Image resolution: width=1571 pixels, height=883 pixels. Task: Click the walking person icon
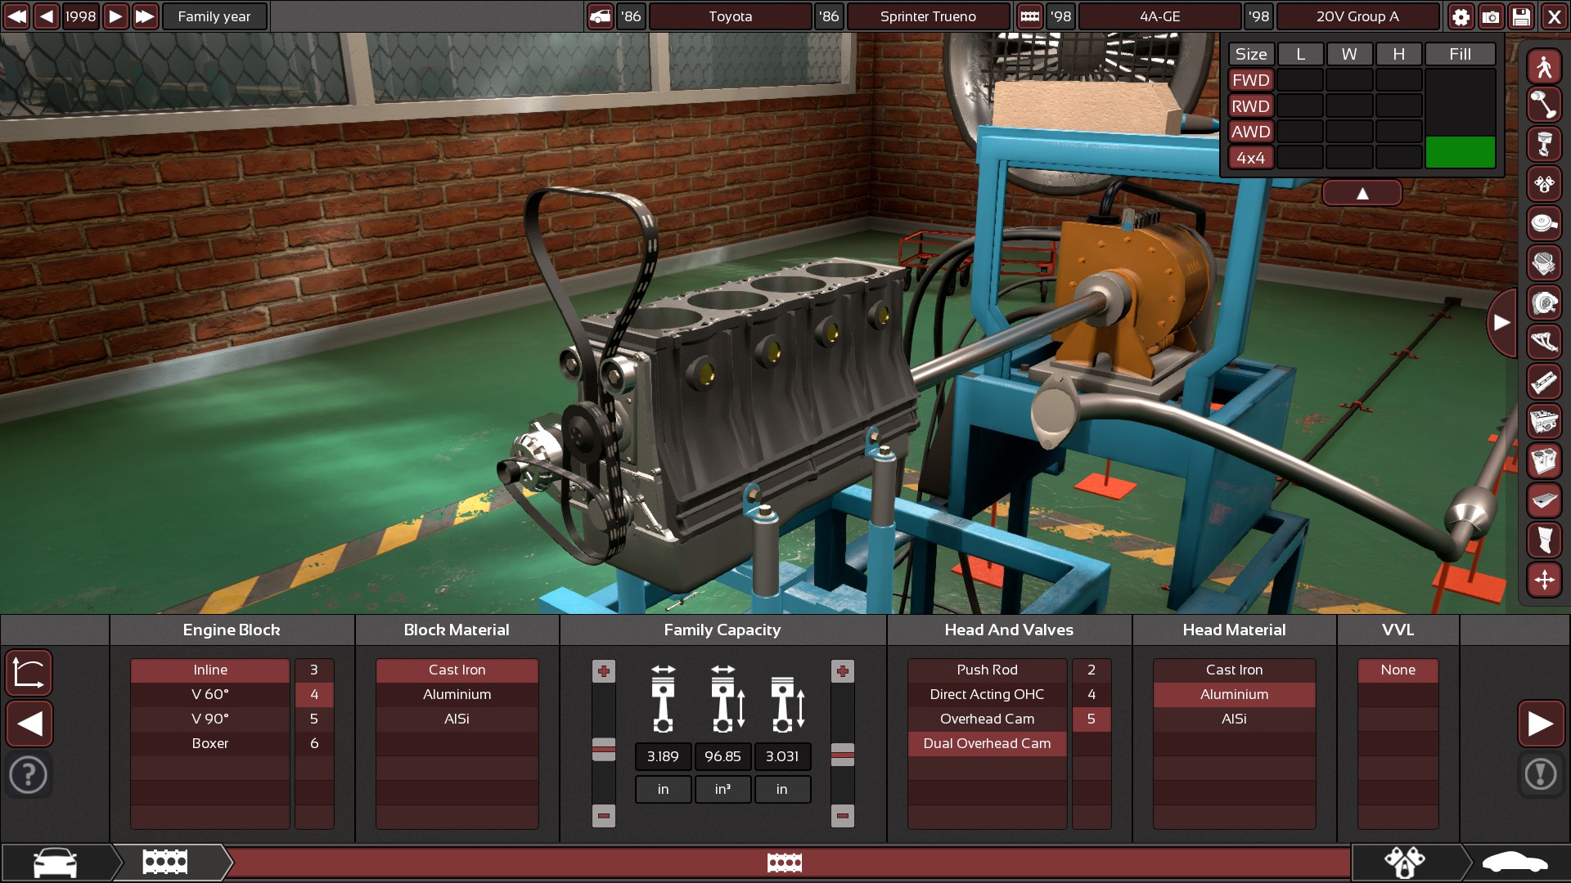coord(1544,66)
